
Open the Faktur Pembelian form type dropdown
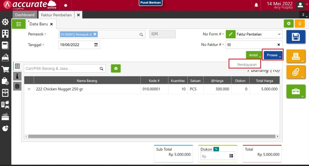[x=258, y=34]
